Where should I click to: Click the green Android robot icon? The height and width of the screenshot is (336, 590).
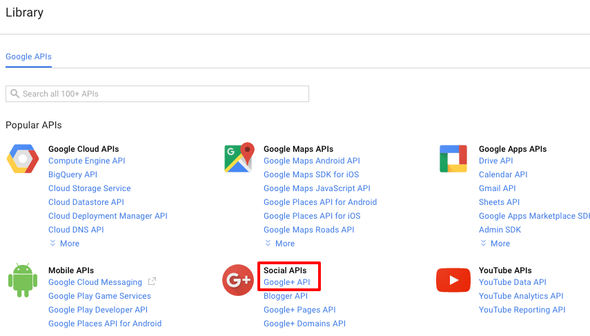23,280
